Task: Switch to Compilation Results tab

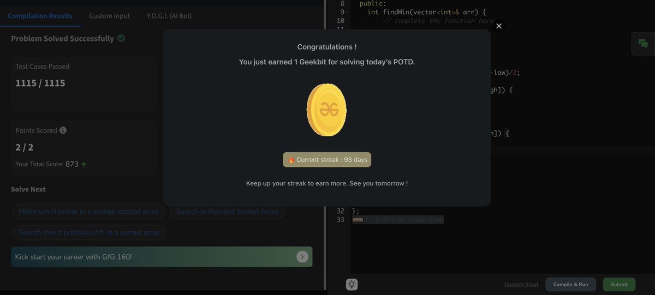Action: 40,16
